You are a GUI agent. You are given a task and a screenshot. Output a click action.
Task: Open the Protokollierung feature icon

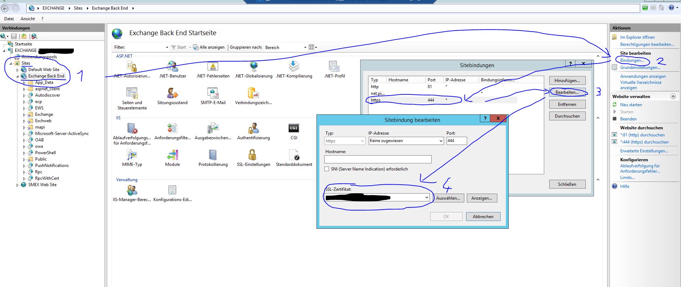(x=213, y=155)
